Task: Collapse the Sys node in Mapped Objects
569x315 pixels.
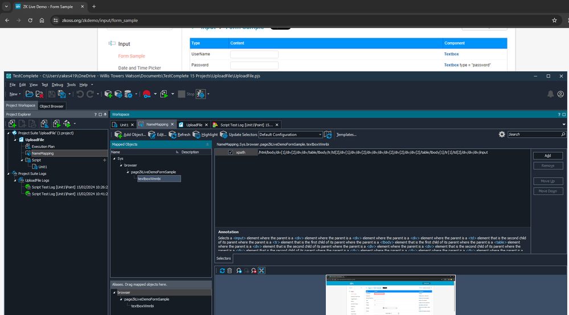Action: tap(114, 158)
